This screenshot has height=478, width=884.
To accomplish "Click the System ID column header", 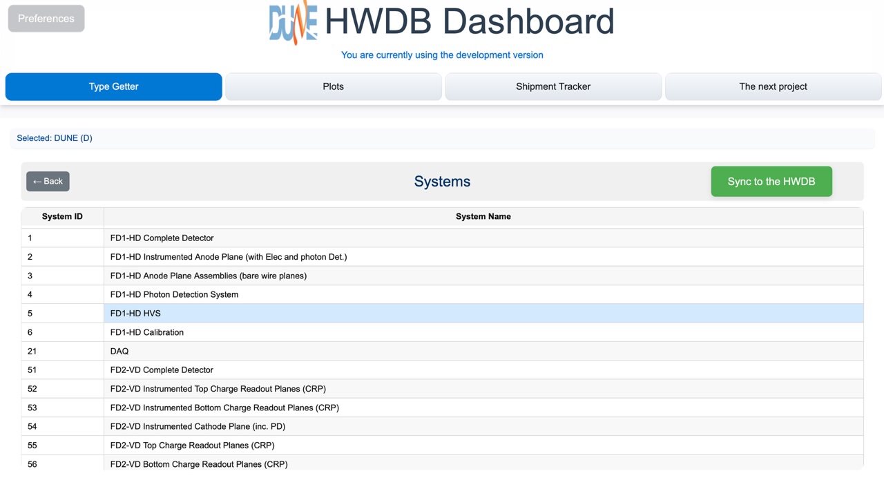I will pyautogui.click(x=62, y=216).
